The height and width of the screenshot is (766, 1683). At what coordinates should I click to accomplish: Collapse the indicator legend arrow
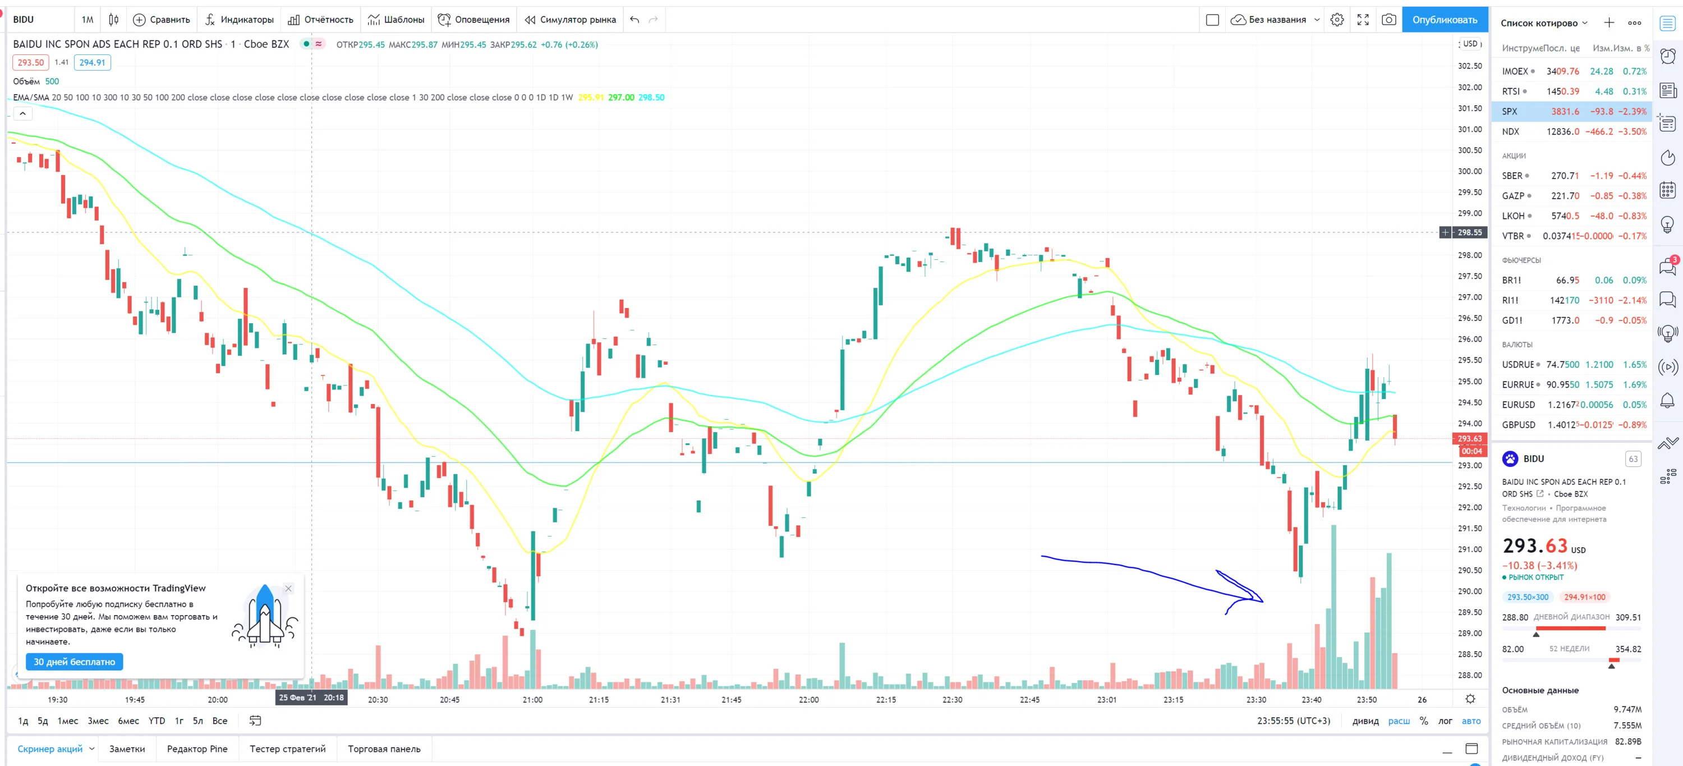(x=22, y=114)
